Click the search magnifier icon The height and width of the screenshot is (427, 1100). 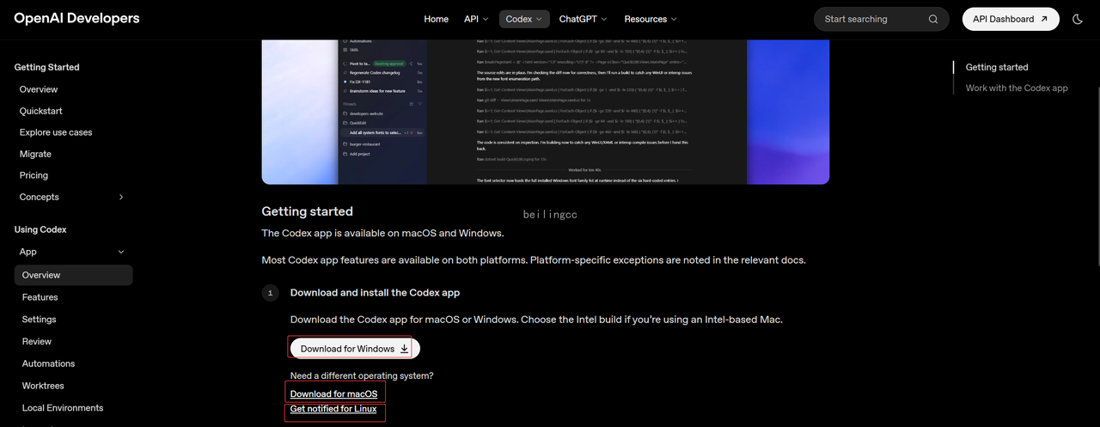[933, 19]
